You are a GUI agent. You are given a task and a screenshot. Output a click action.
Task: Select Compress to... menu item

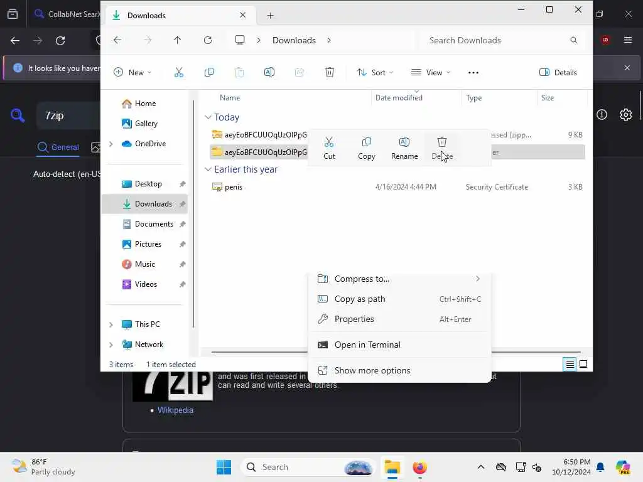(x=399, y=279)
